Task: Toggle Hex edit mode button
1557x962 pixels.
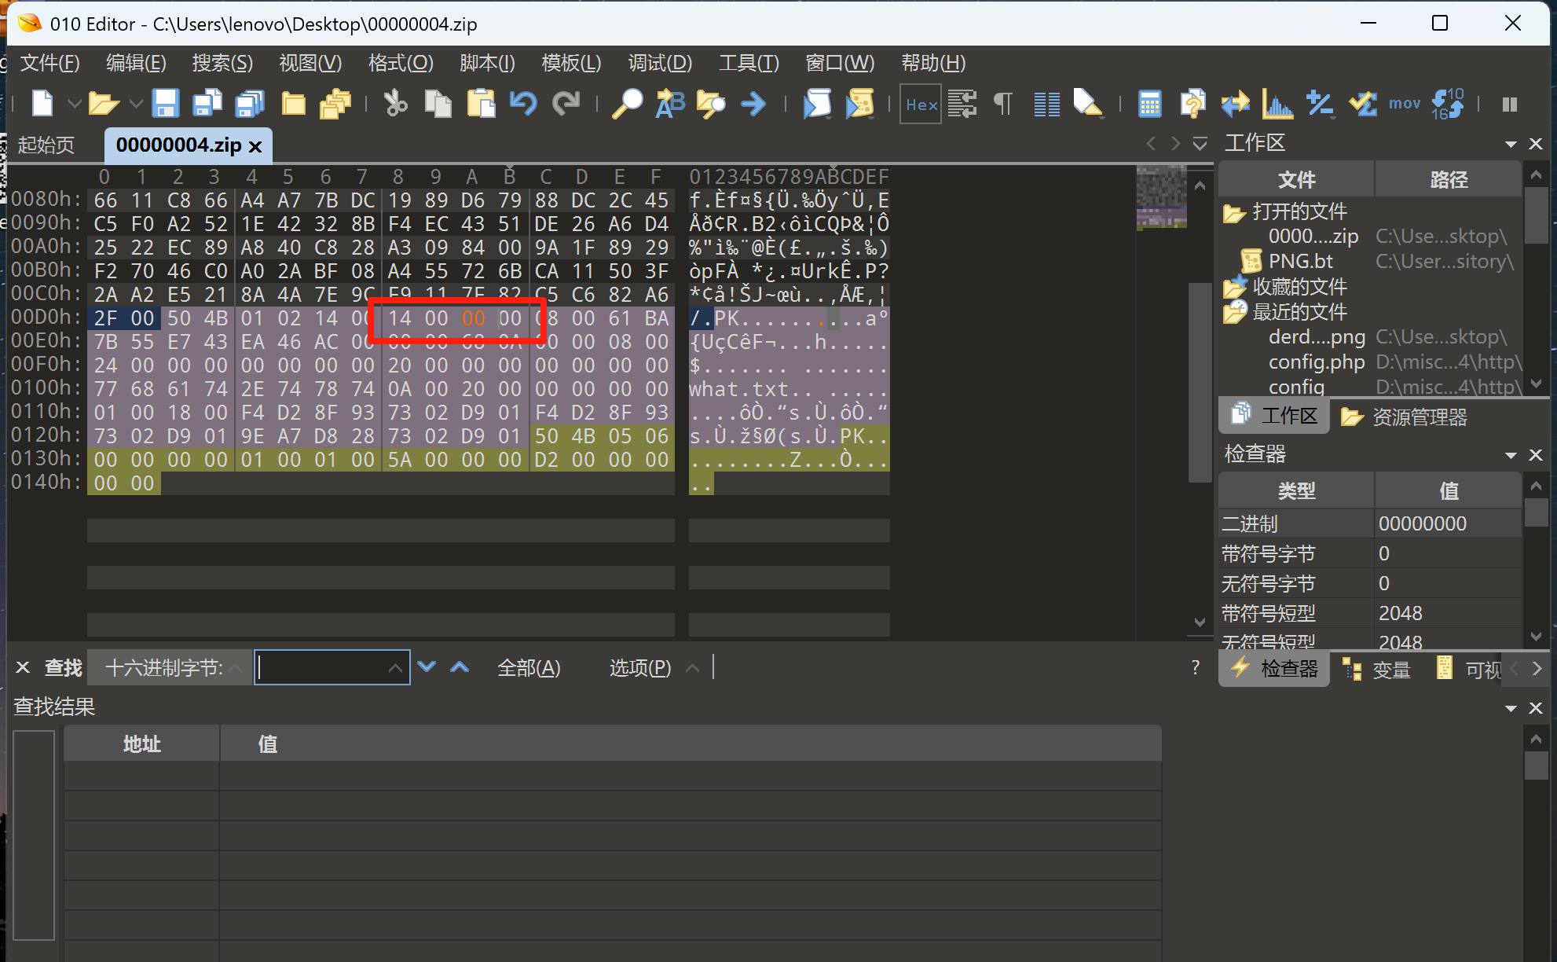Action: [x=921, y=104]
